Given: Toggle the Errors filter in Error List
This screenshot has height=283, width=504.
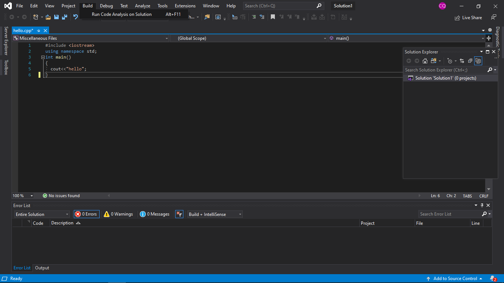Looking at the screenshot, I should pyautogui.click(x=86, y=214).
